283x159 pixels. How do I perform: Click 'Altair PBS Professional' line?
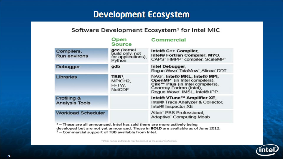(x=177, y=113)
